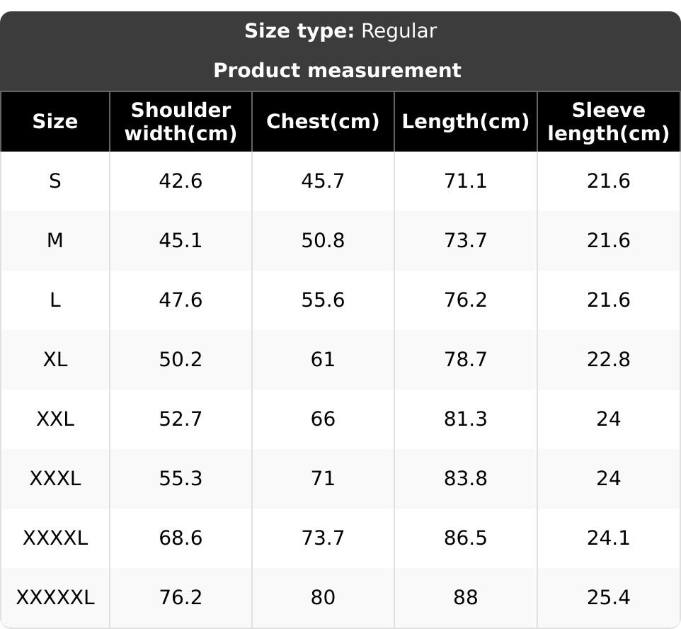Click the XXXL size row label

point(55,479)
